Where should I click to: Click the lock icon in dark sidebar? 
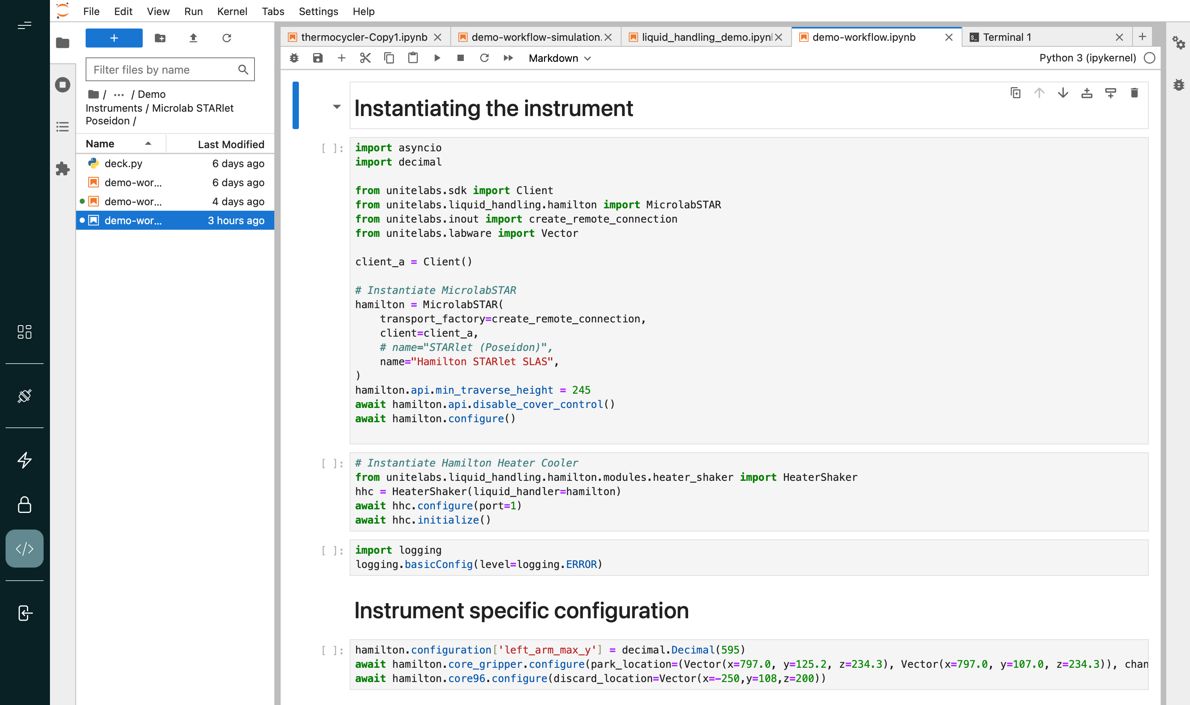(25, 505)
